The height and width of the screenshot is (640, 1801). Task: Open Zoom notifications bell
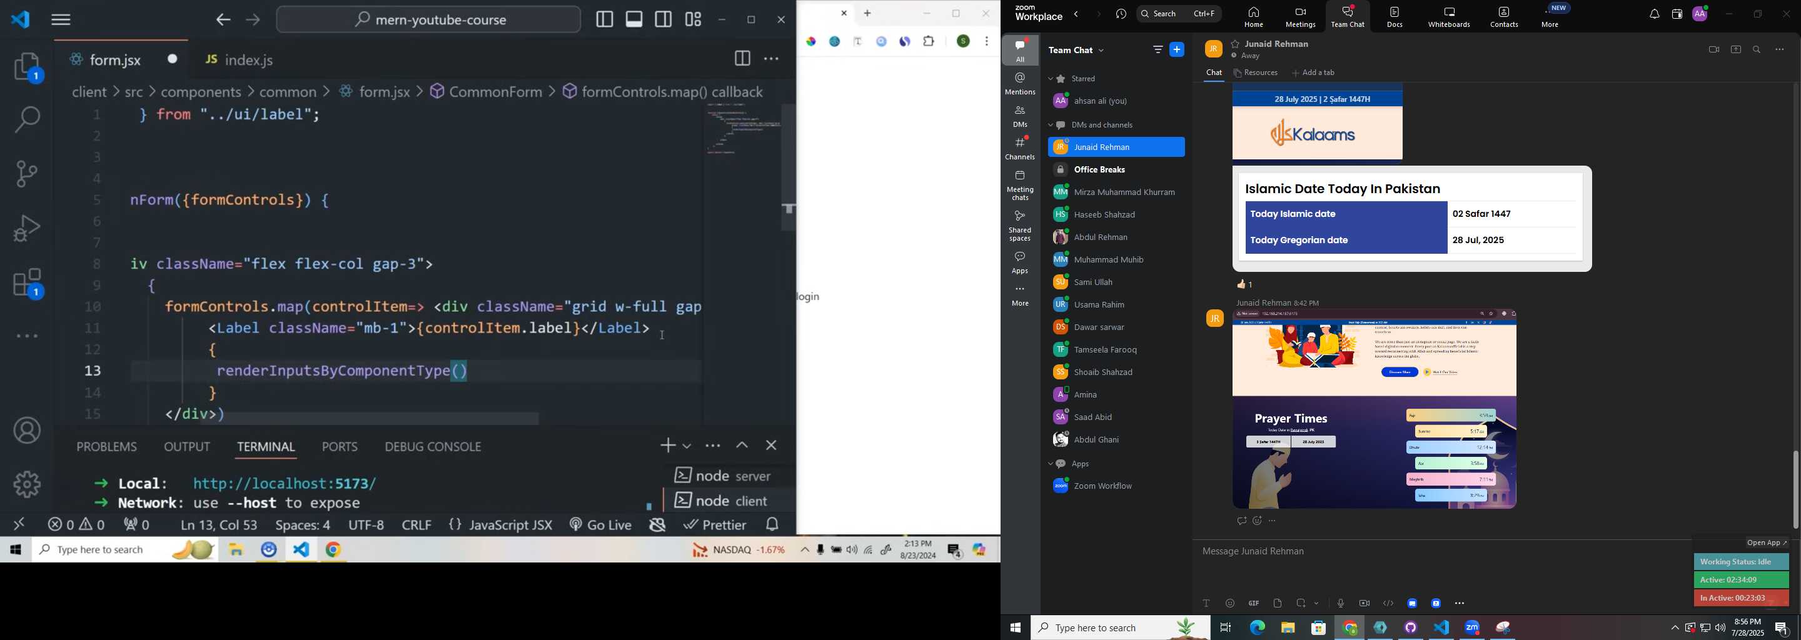tap(1654, 14)
